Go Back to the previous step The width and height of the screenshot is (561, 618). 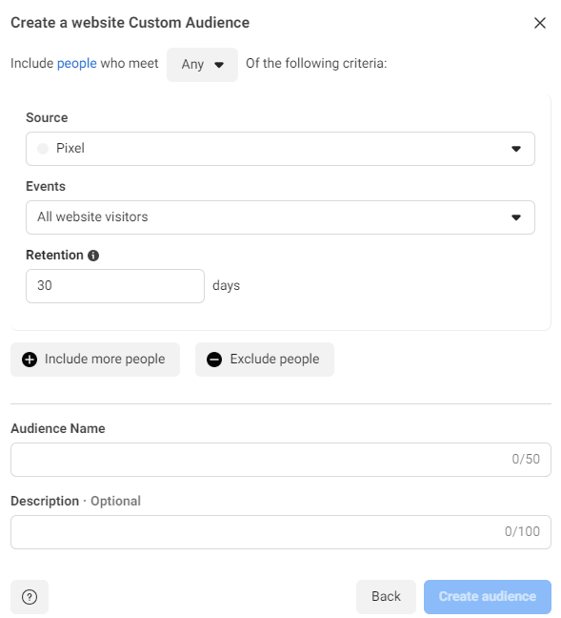386,596
